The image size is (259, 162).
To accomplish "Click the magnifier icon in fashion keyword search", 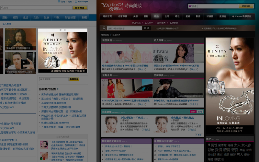I will 105,29.
